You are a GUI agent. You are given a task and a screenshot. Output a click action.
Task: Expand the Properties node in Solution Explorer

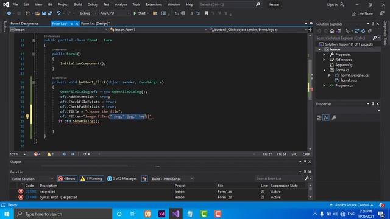click(x=324, y=55)
